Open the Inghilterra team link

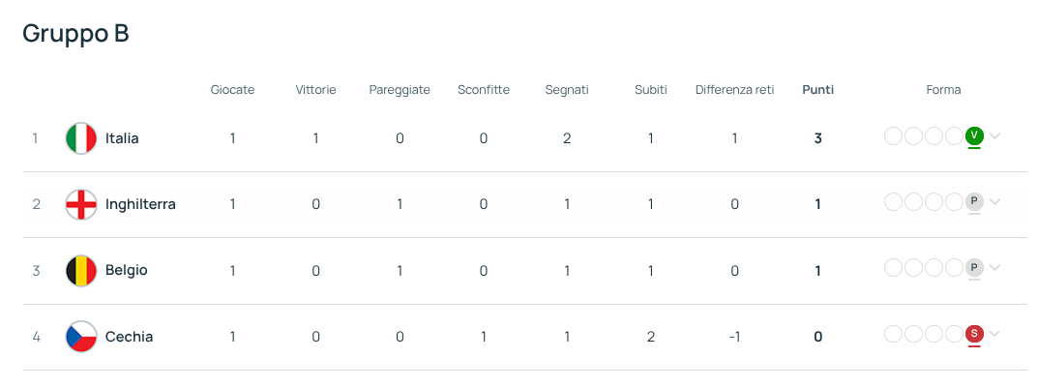coord(140,204)
